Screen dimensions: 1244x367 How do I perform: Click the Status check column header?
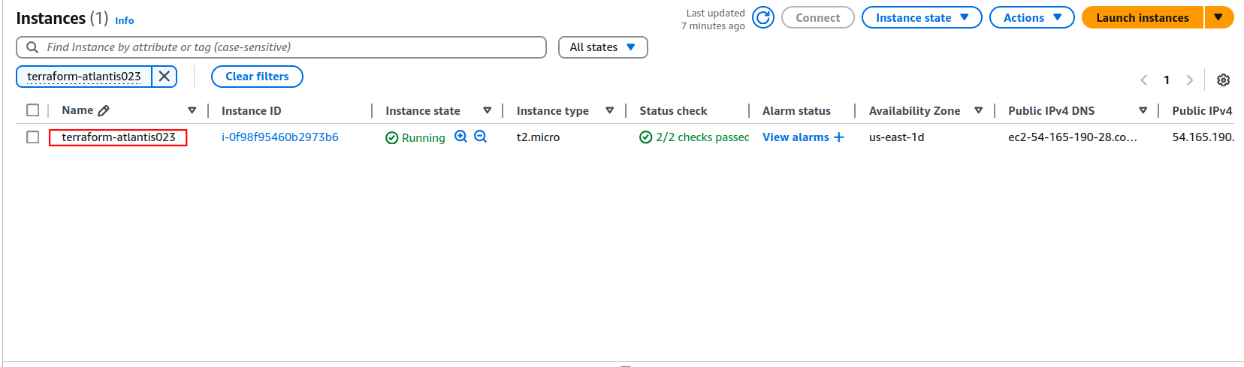click(x=673, y=111)
